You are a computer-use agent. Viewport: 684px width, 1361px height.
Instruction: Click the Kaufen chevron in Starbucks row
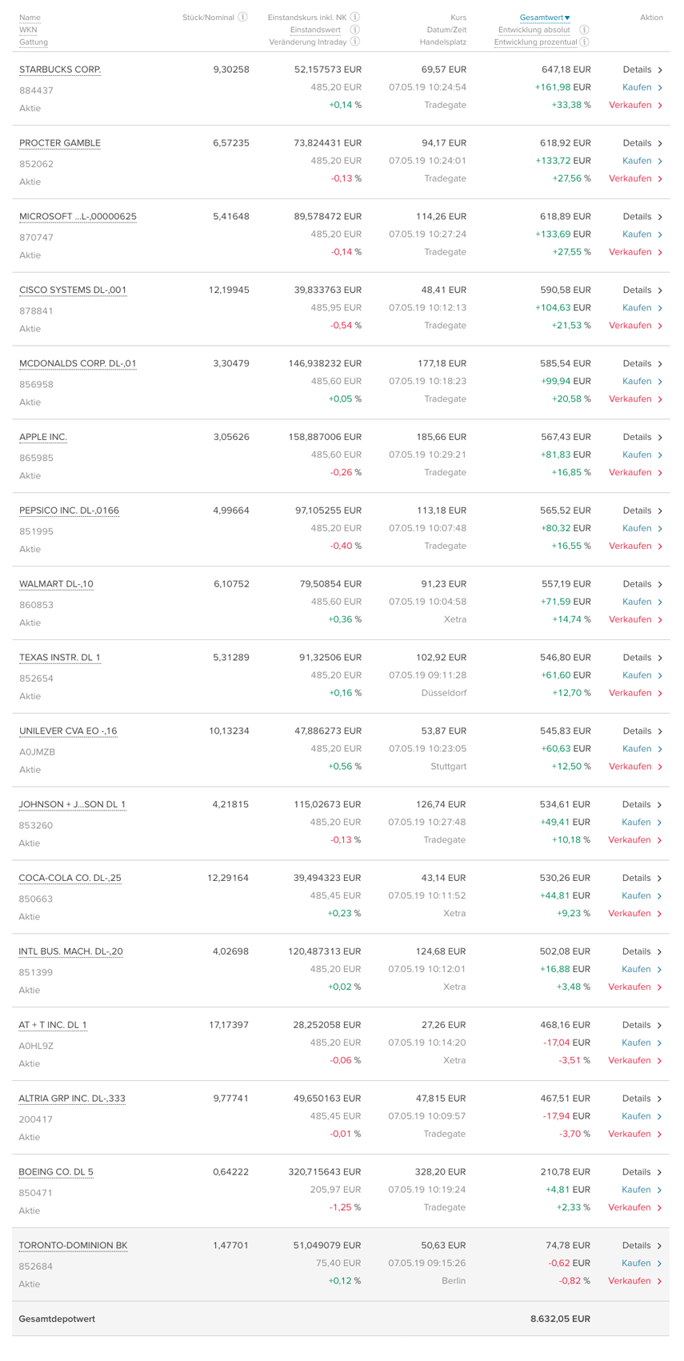point(660,88)
